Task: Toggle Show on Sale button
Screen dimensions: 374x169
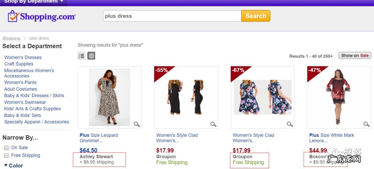Action: (355, 55)
